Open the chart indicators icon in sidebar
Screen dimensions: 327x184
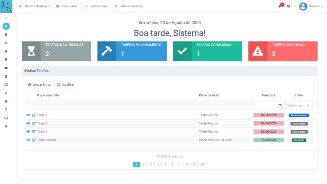pos(6,43)
